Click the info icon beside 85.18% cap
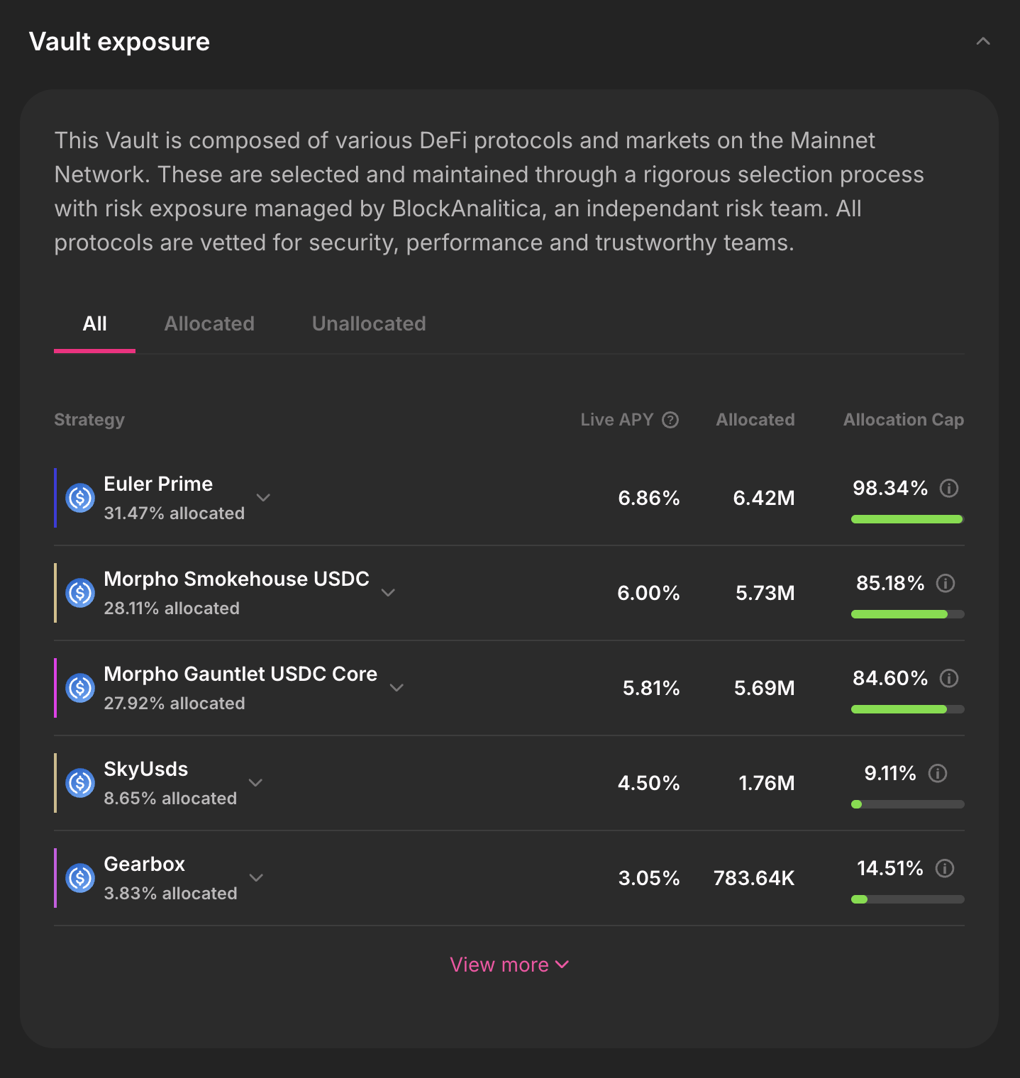 click(946, 584)
